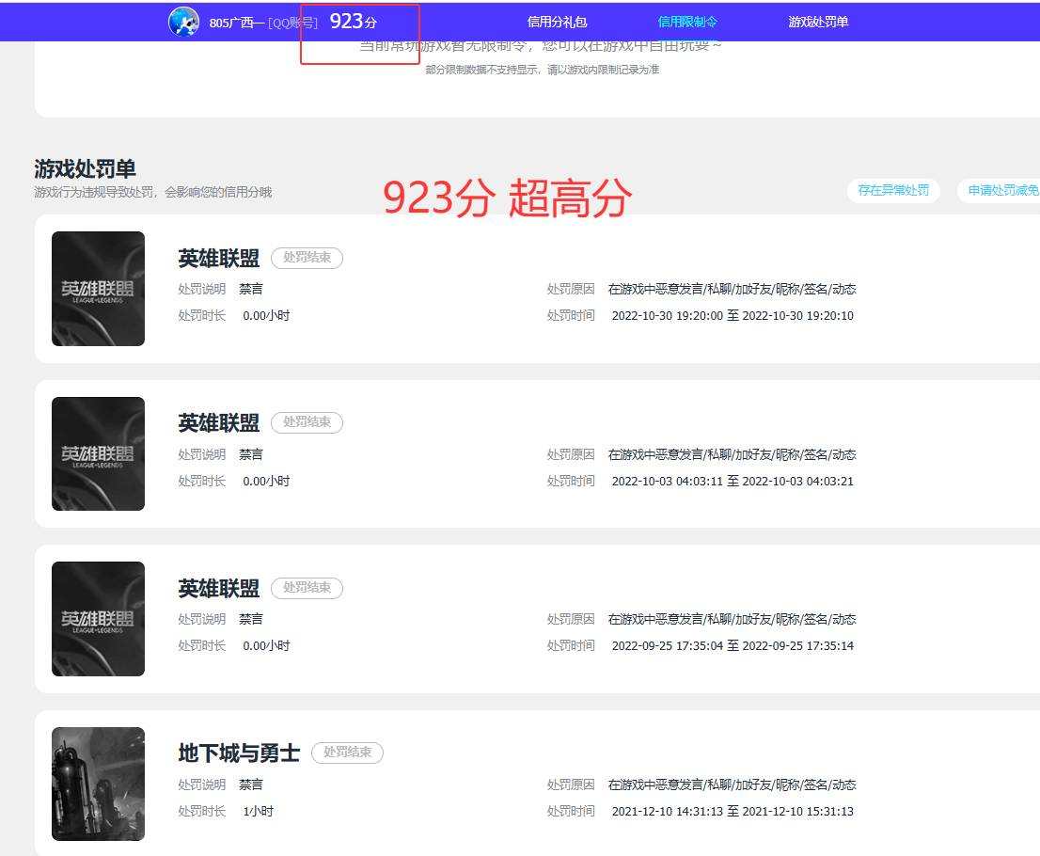The image size is (1040, 856).
Task: Click the 805广西一 account name
Action: click(237, 23)
